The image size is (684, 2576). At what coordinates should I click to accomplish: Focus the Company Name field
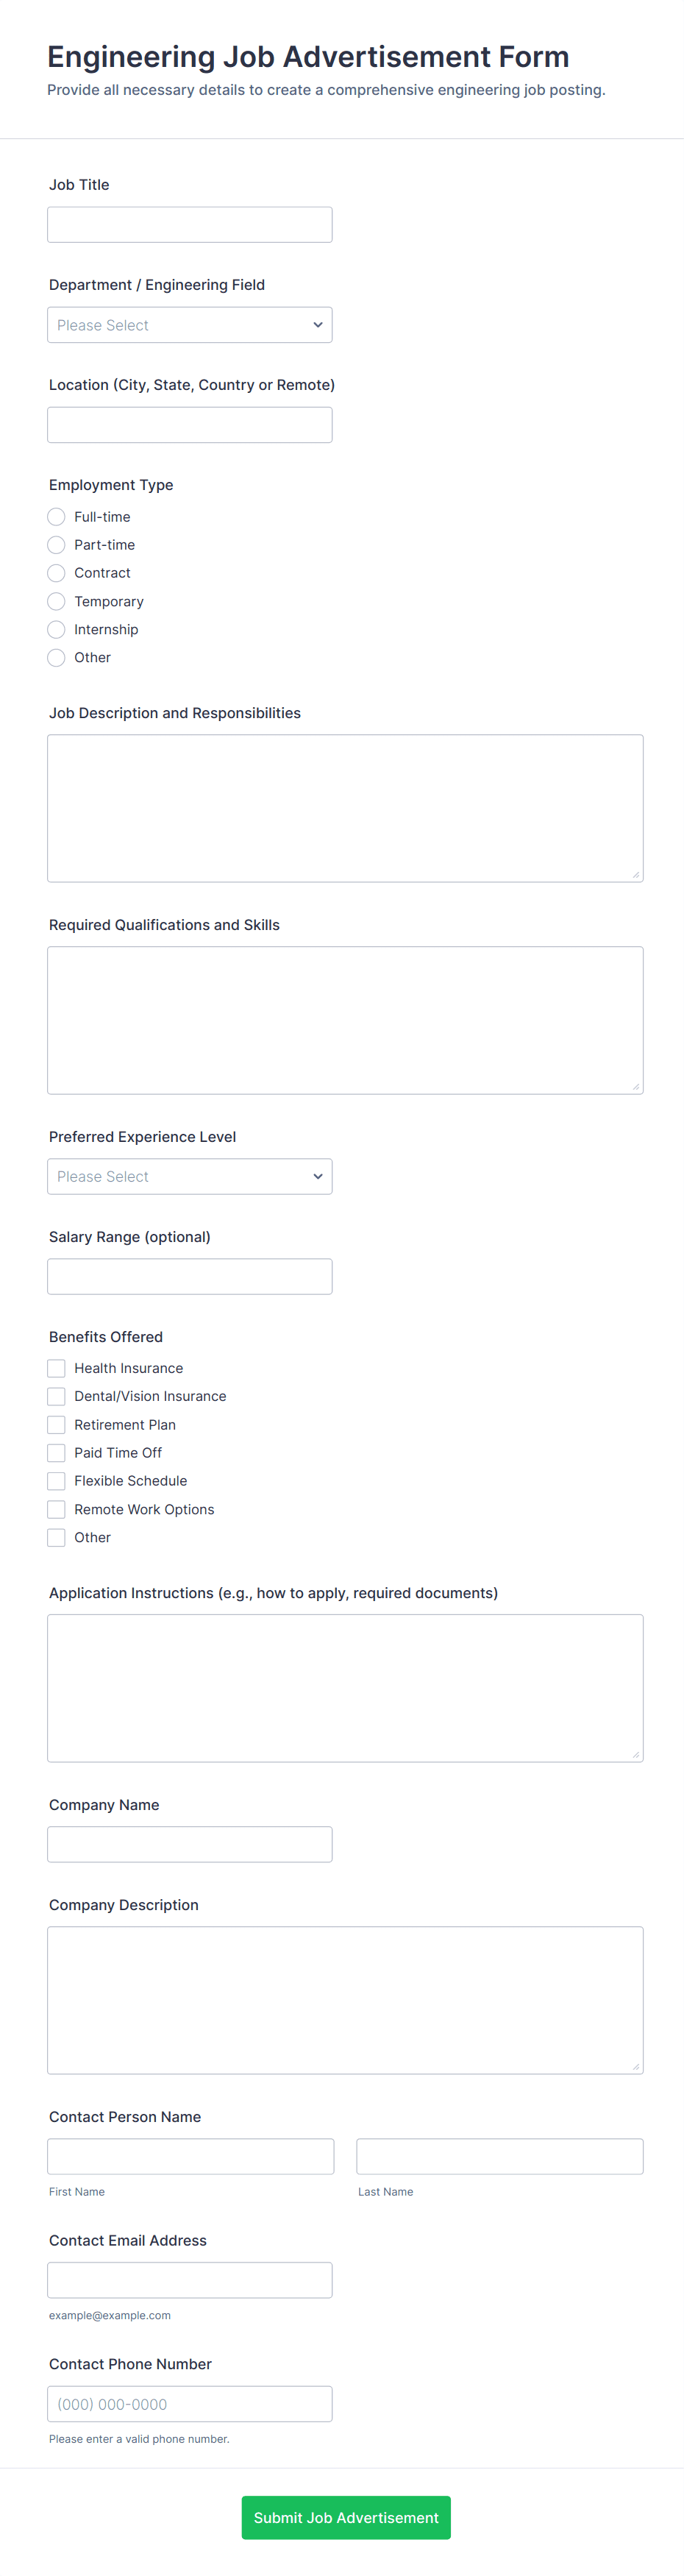click(x=190, y=1844)
